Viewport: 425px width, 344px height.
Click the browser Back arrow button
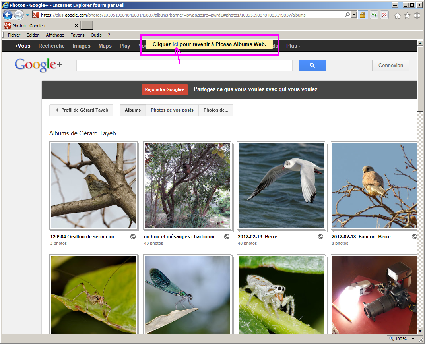click(x=8, y=15)
